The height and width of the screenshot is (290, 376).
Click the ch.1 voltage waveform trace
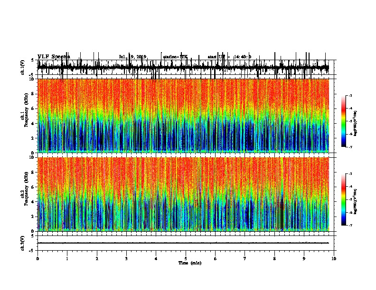pos(183,67)
